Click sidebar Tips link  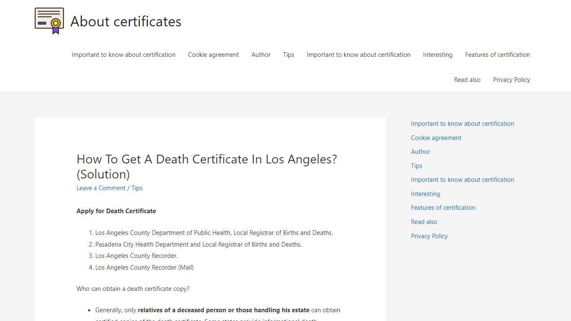[x=416, y=166]
